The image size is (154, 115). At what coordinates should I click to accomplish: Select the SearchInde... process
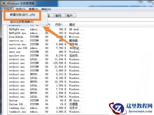(x=18, y=37)
